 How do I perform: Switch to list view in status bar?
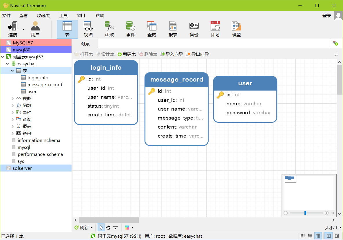pos(310,236)
